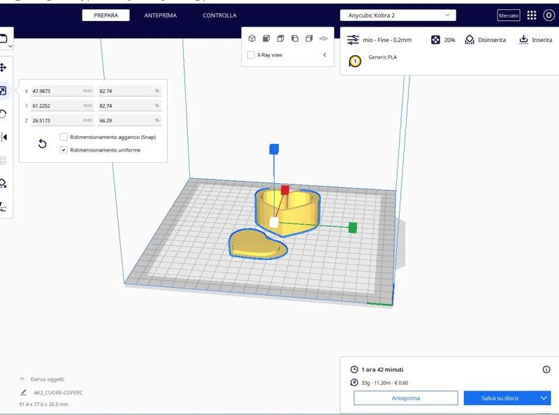Click the Z scale percent field 66.29
The image size is (559, 415).
pos(130,120)
